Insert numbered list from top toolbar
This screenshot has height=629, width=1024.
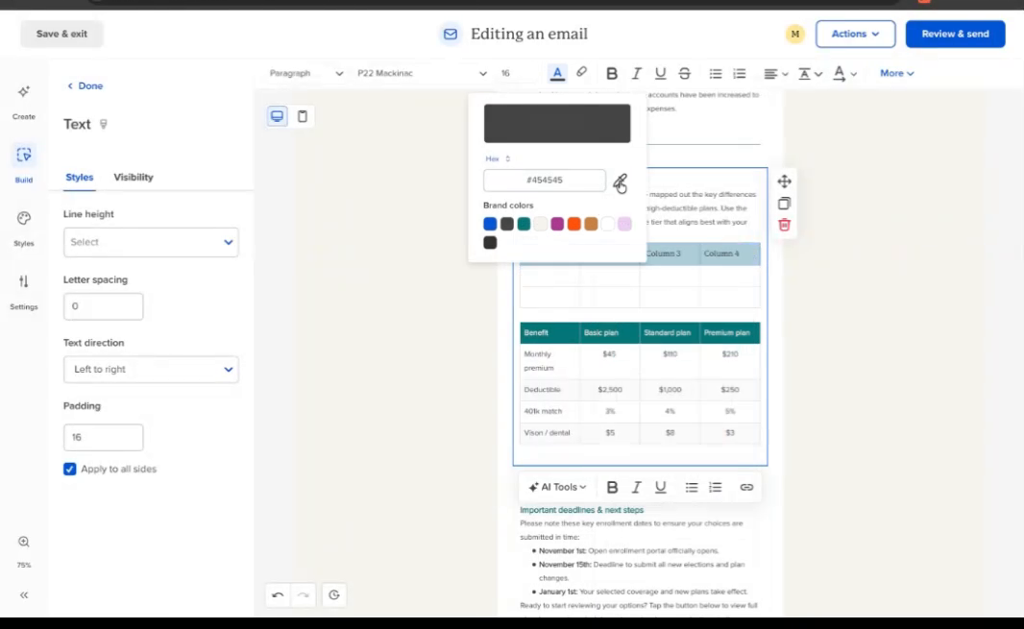pos(740,73)
